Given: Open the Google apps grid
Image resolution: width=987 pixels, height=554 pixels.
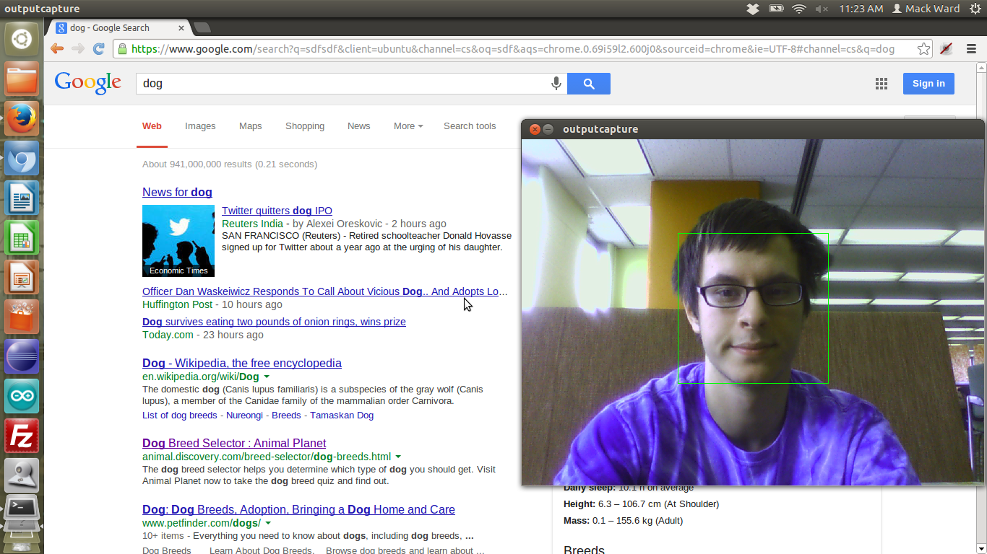Looking at the screenshot, I should (881, 84).
